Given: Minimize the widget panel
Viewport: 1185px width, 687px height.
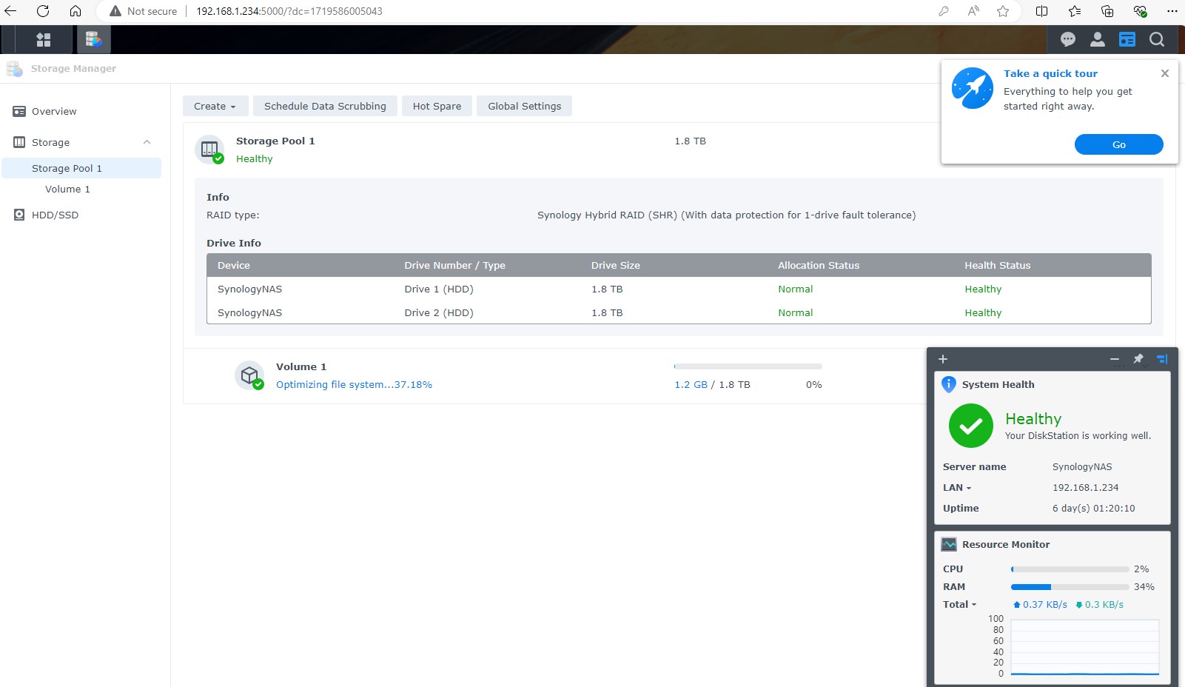Looking at the screenshot, I should (1114, 359).
